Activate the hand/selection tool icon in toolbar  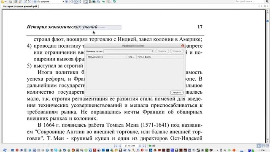tap(86, 2)
